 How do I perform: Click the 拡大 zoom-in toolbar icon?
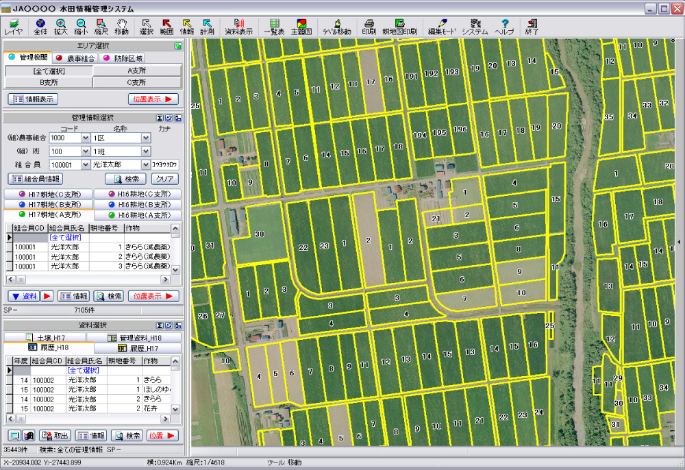60,27
